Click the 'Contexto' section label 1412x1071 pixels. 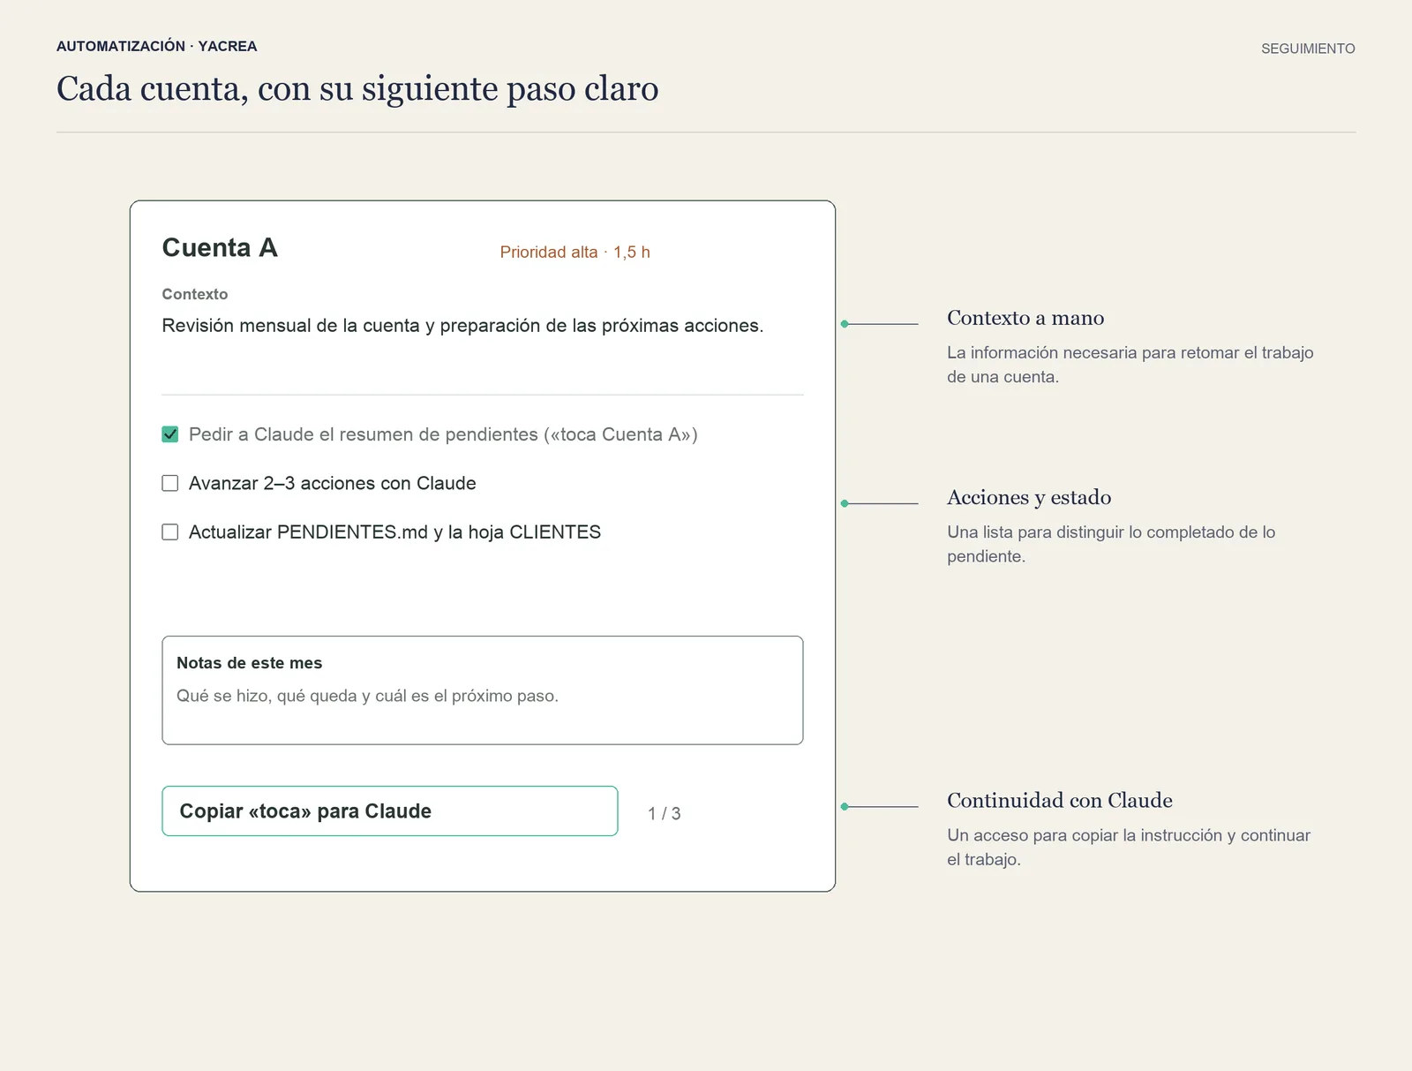[x=195, y=294]
